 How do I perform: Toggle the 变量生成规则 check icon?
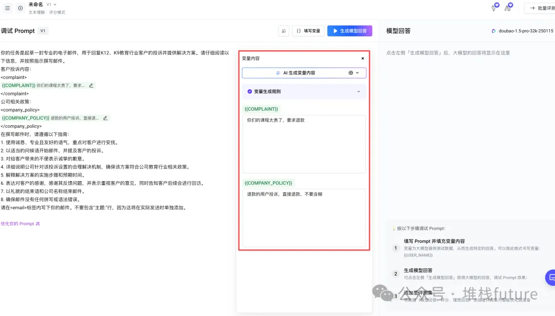coord(250,91)
